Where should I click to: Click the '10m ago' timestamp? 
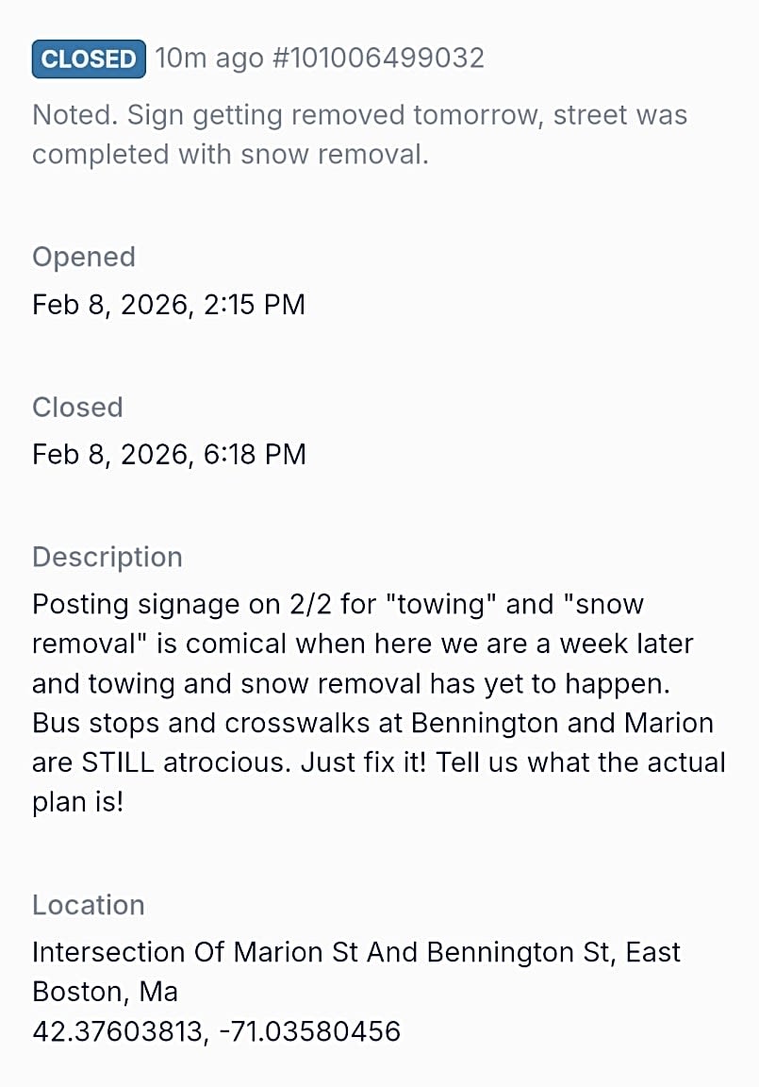coord(208,59)
